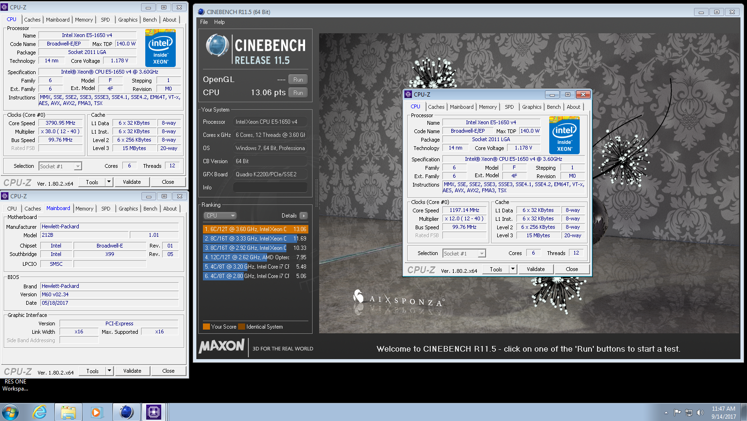Switch to Caches tab in top-left CPU-Z
This screenshot has height=421, width=747.
(32, 20)
